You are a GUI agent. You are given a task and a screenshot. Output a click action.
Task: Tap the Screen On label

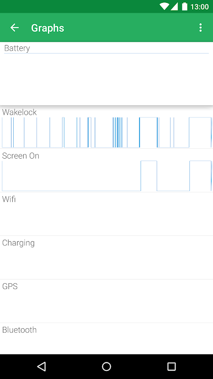(x=20, y=156)
